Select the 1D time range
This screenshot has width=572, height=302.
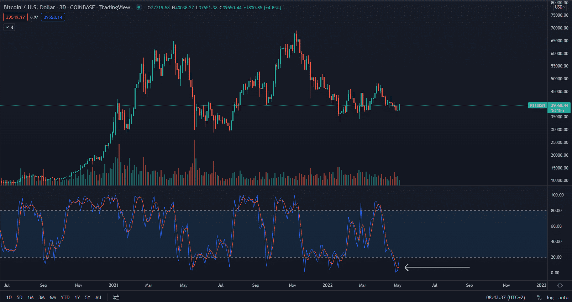[9, 297]
